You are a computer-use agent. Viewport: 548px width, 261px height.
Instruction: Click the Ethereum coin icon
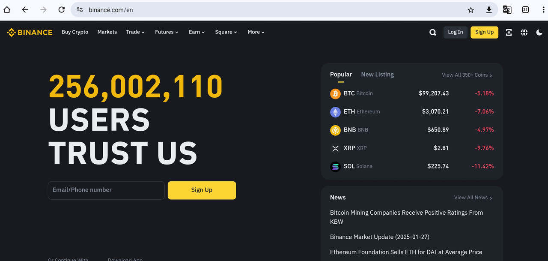point(335,112)
